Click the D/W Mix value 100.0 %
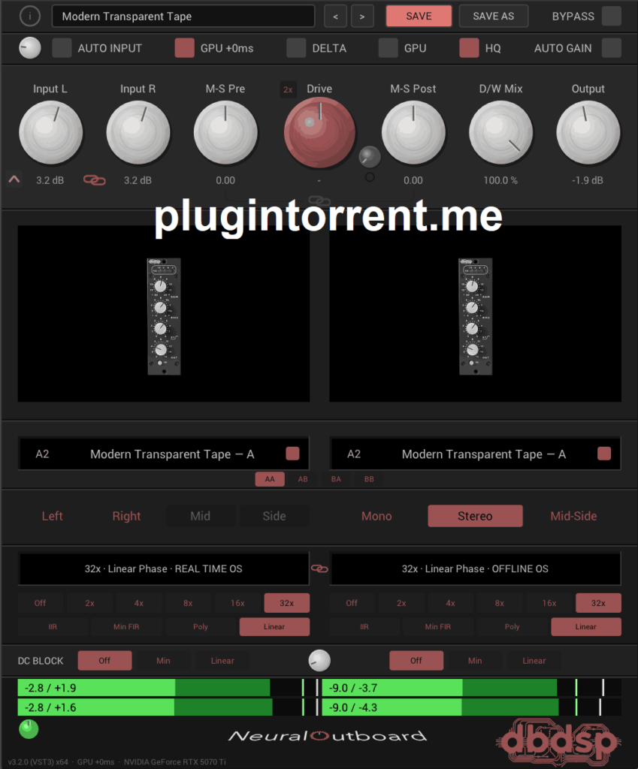This screenshot has width=638, height=769. tap(500, 180)
